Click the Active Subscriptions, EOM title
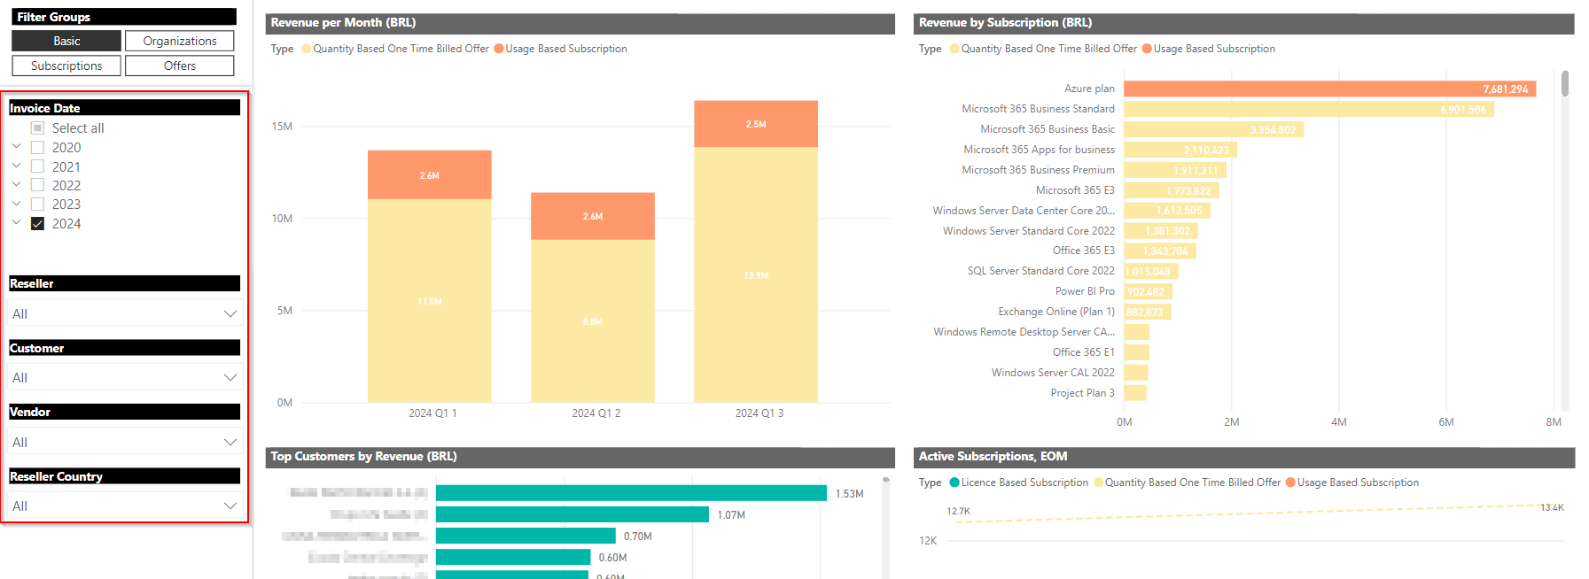Image resolution: width=1589 pixels, height=579 pixels. click(993, 456)
